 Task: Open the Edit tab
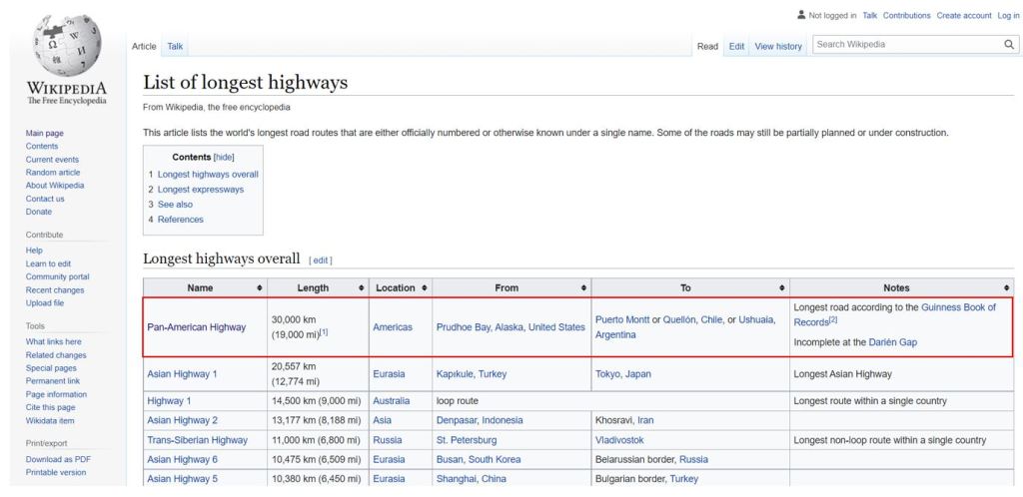pos(736,46)
